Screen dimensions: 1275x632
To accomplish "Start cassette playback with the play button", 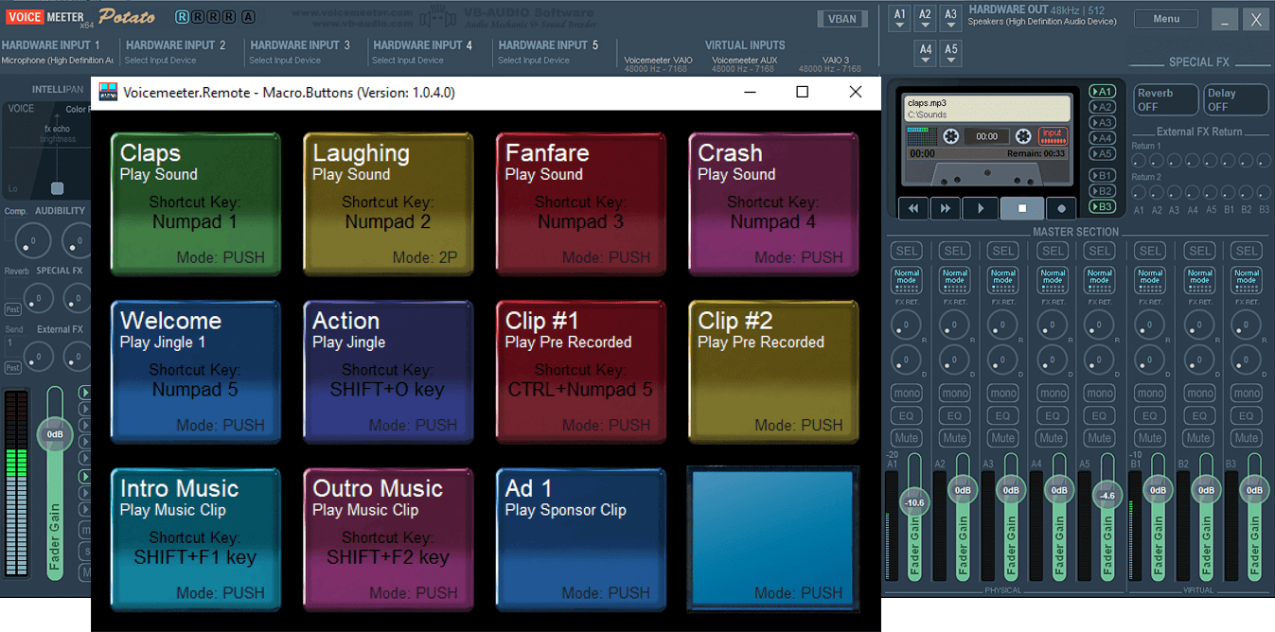I will click(x=981, y=208).
